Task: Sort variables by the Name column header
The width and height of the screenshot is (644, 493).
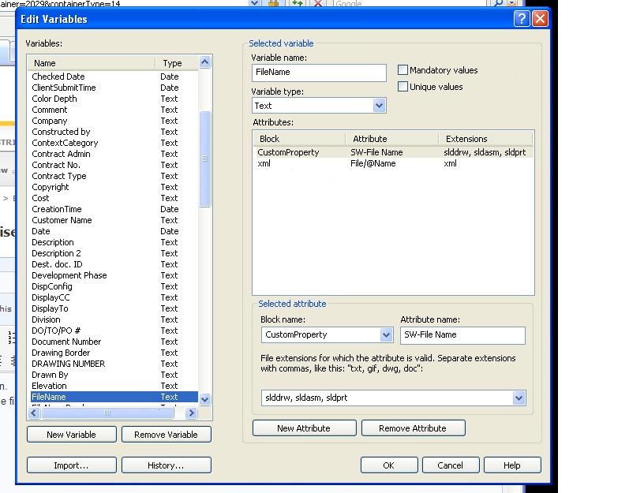Action: click(x=92, y=63)
